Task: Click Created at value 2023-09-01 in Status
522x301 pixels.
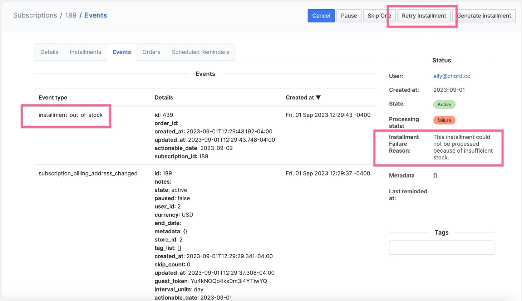Action: (x=449, y=90)
